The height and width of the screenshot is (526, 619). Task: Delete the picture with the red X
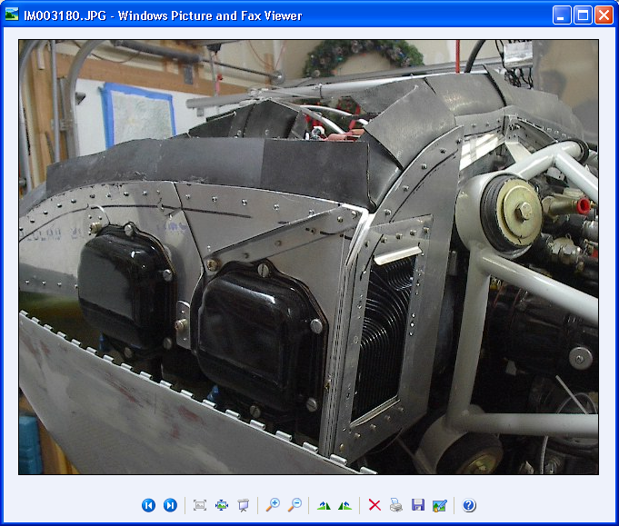coord(374,505)
